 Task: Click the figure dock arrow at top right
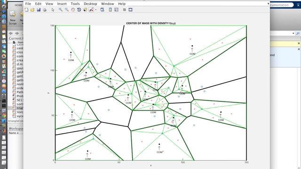(268, 4)
